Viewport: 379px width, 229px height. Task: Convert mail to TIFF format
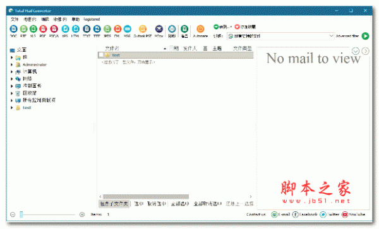[97, 31]
